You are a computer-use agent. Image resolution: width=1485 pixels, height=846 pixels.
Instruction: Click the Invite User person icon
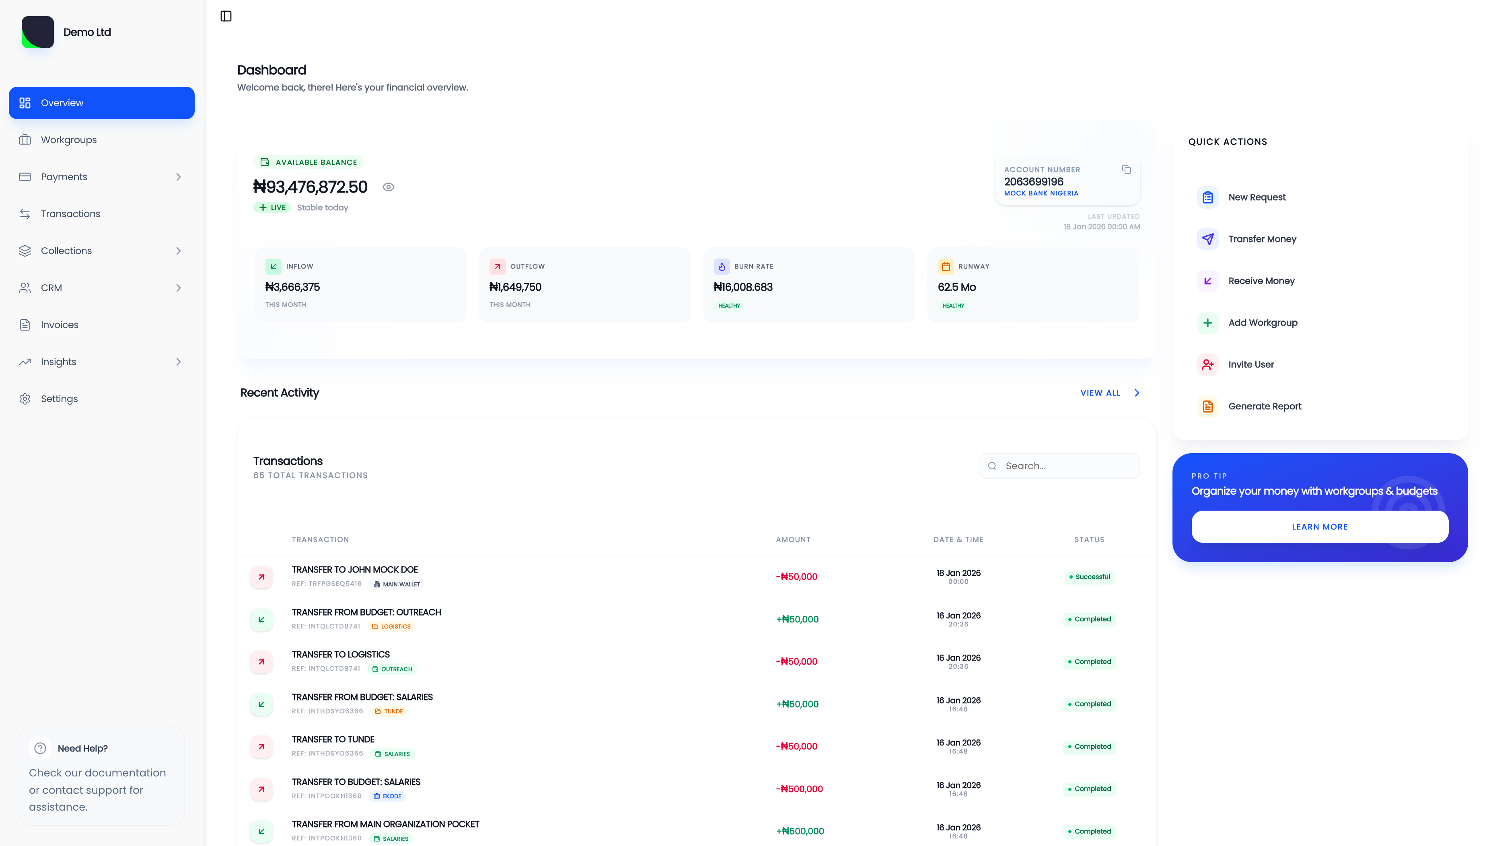click(x=1207, y=365)
